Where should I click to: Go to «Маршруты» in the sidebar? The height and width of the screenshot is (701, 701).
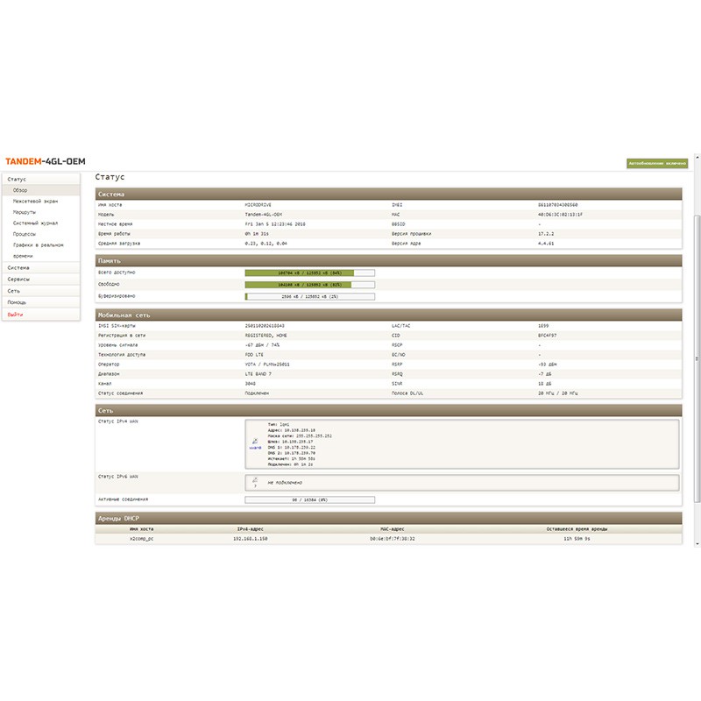pos(25,211)
